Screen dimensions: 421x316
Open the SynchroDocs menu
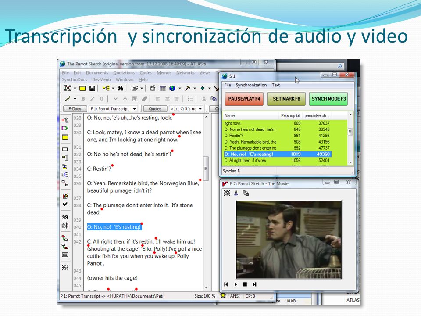click(x=75, y=80)
